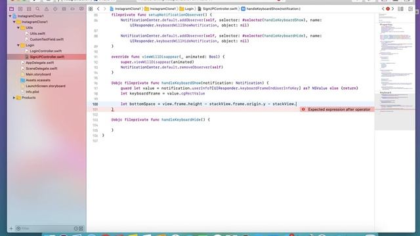Collapse the InstagramClone1 group folder

pyautogui.click(x=14, y=22)
